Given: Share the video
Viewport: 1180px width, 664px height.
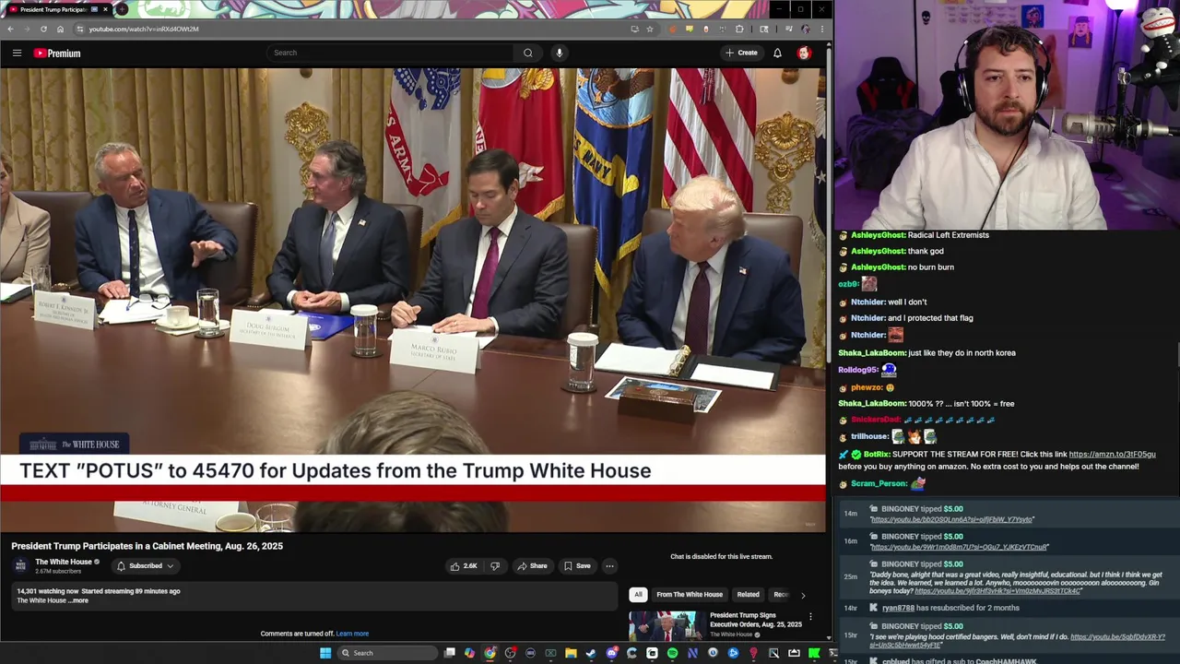Looking at the screenshot, I should tap(532, 566).
